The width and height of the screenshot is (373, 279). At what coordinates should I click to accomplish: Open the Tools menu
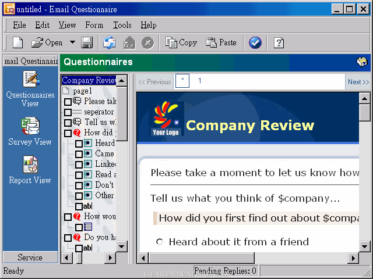(x=122, y=25)
